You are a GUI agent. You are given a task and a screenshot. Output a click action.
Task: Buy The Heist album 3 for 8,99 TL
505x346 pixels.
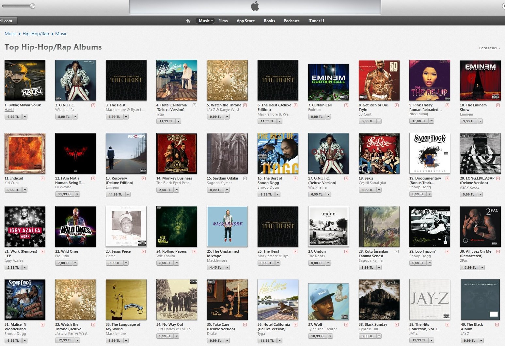[x=114, y=117]
